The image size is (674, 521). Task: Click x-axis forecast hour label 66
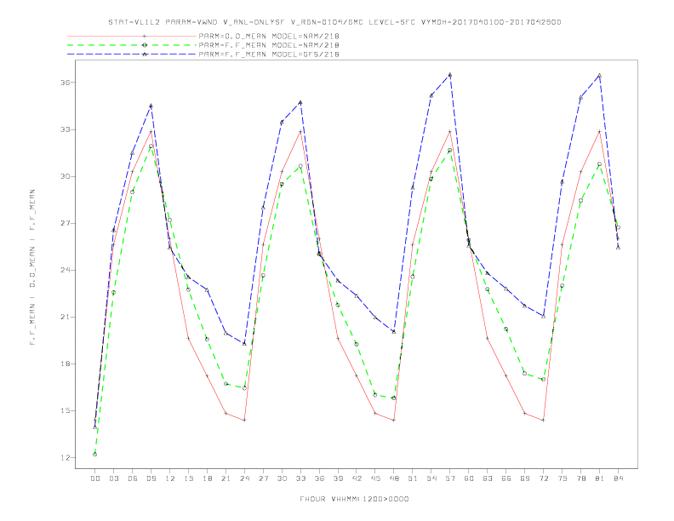click(506, 478)
